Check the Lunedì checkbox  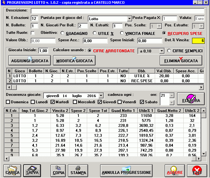[x=33, y=102]
